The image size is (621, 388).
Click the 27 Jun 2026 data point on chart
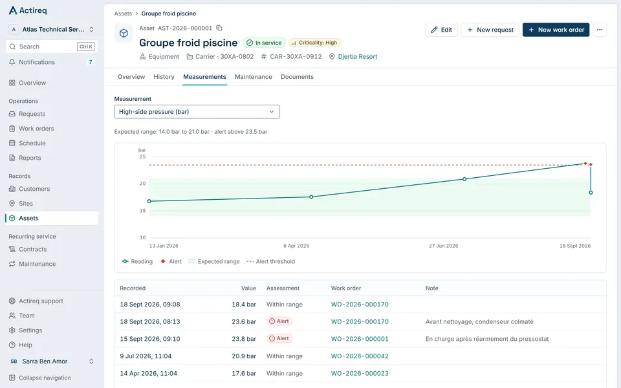point(464,179)
